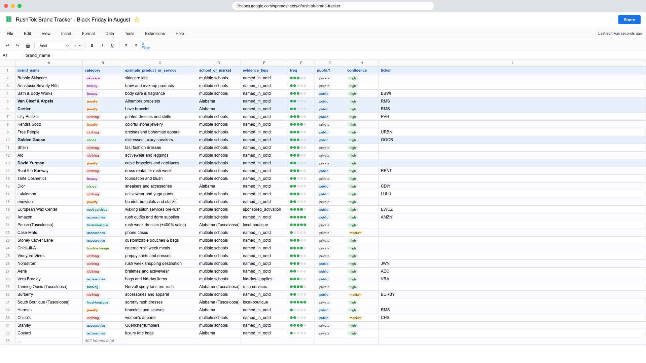Toggle bold formatting

tap(92, 46)
